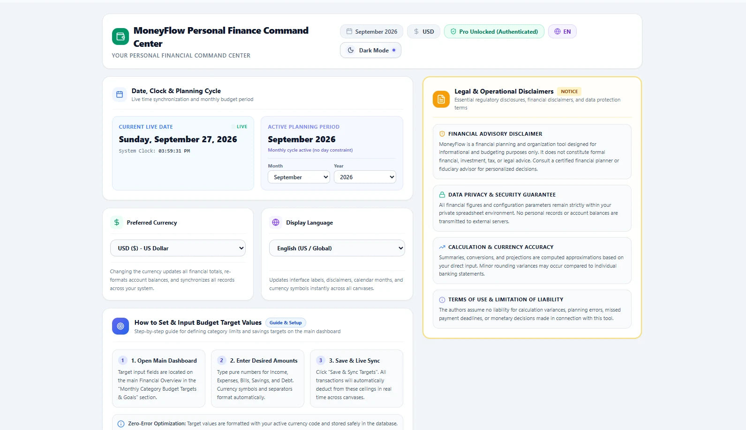Click the TERMS OF USE & LIMITATION OF LIABILITY heading

(505, 299)
